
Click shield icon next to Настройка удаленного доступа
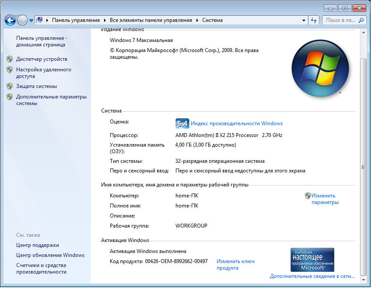point(10,70)
